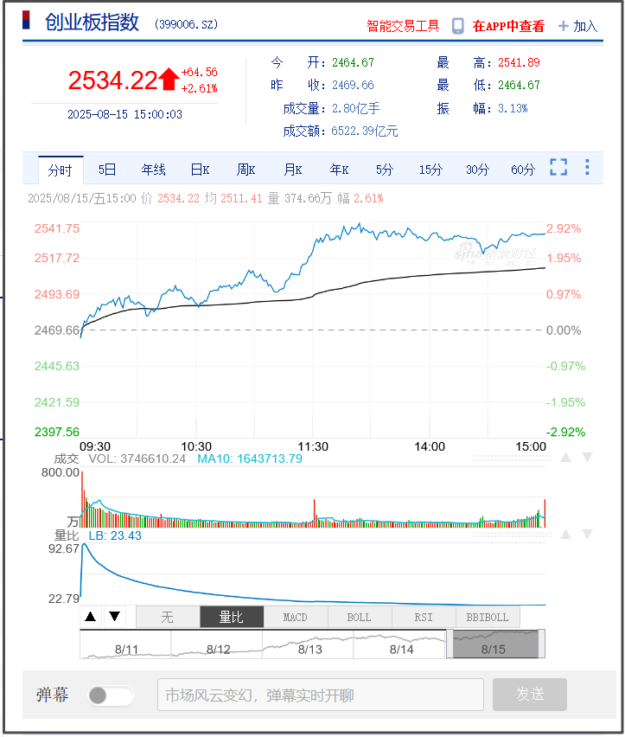Select the MACD indicator option
This screenshot has width=625, height=737.
click(x=295, y=617)
